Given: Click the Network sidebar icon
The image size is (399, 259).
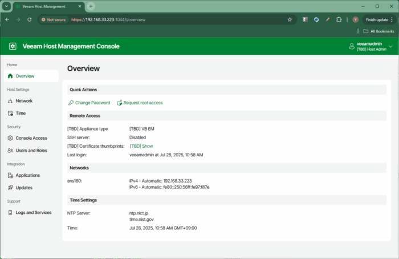Looking at the screenshot, I should click(x=10, y=101).
